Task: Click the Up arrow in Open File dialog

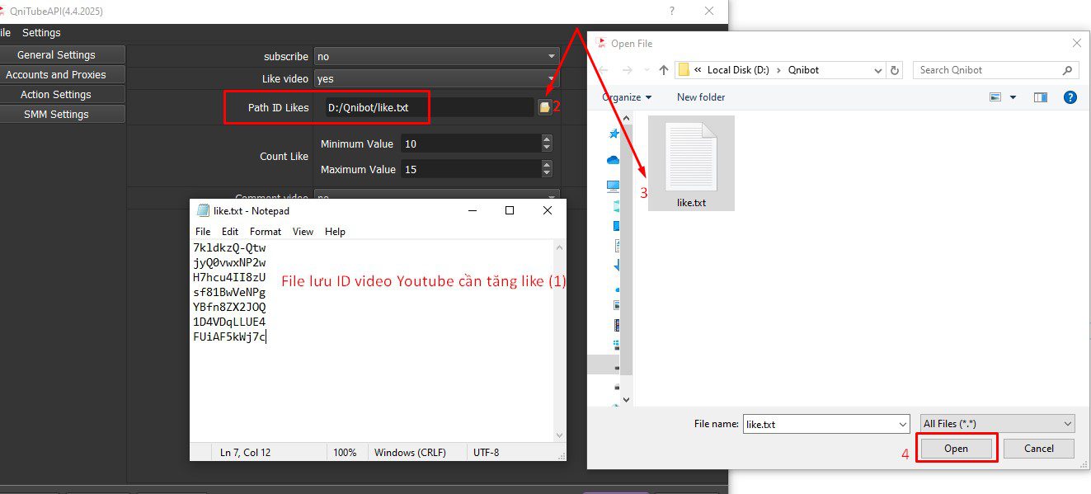Action: (x=663, y=70)
